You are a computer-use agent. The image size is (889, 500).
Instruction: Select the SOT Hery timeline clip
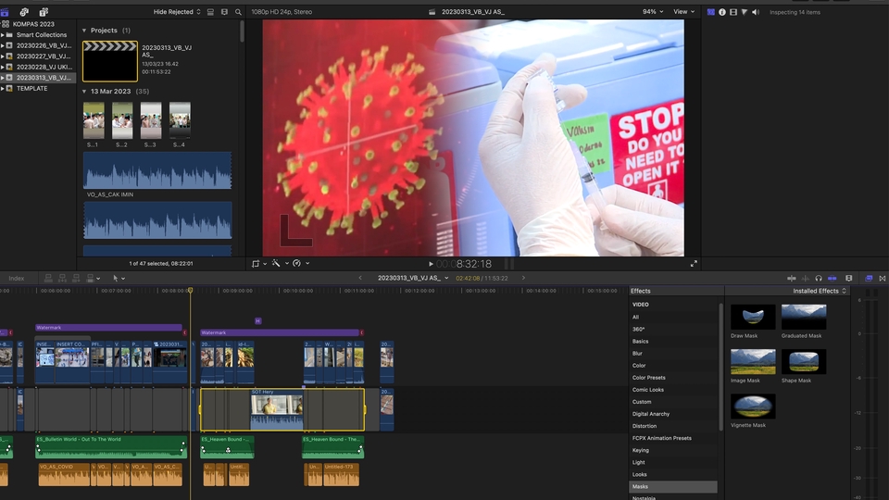tap(277, 408)
